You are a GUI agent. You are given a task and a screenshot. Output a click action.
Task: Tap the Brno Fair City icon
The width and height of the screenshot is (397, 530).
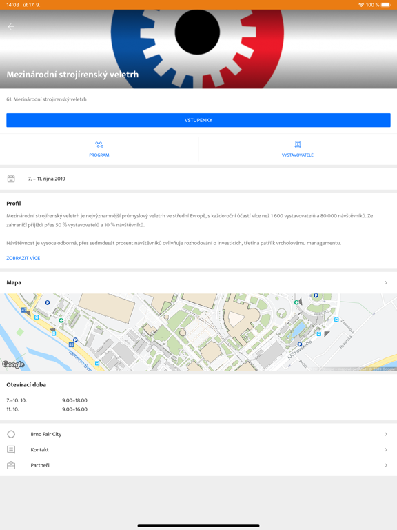(11, 434)
